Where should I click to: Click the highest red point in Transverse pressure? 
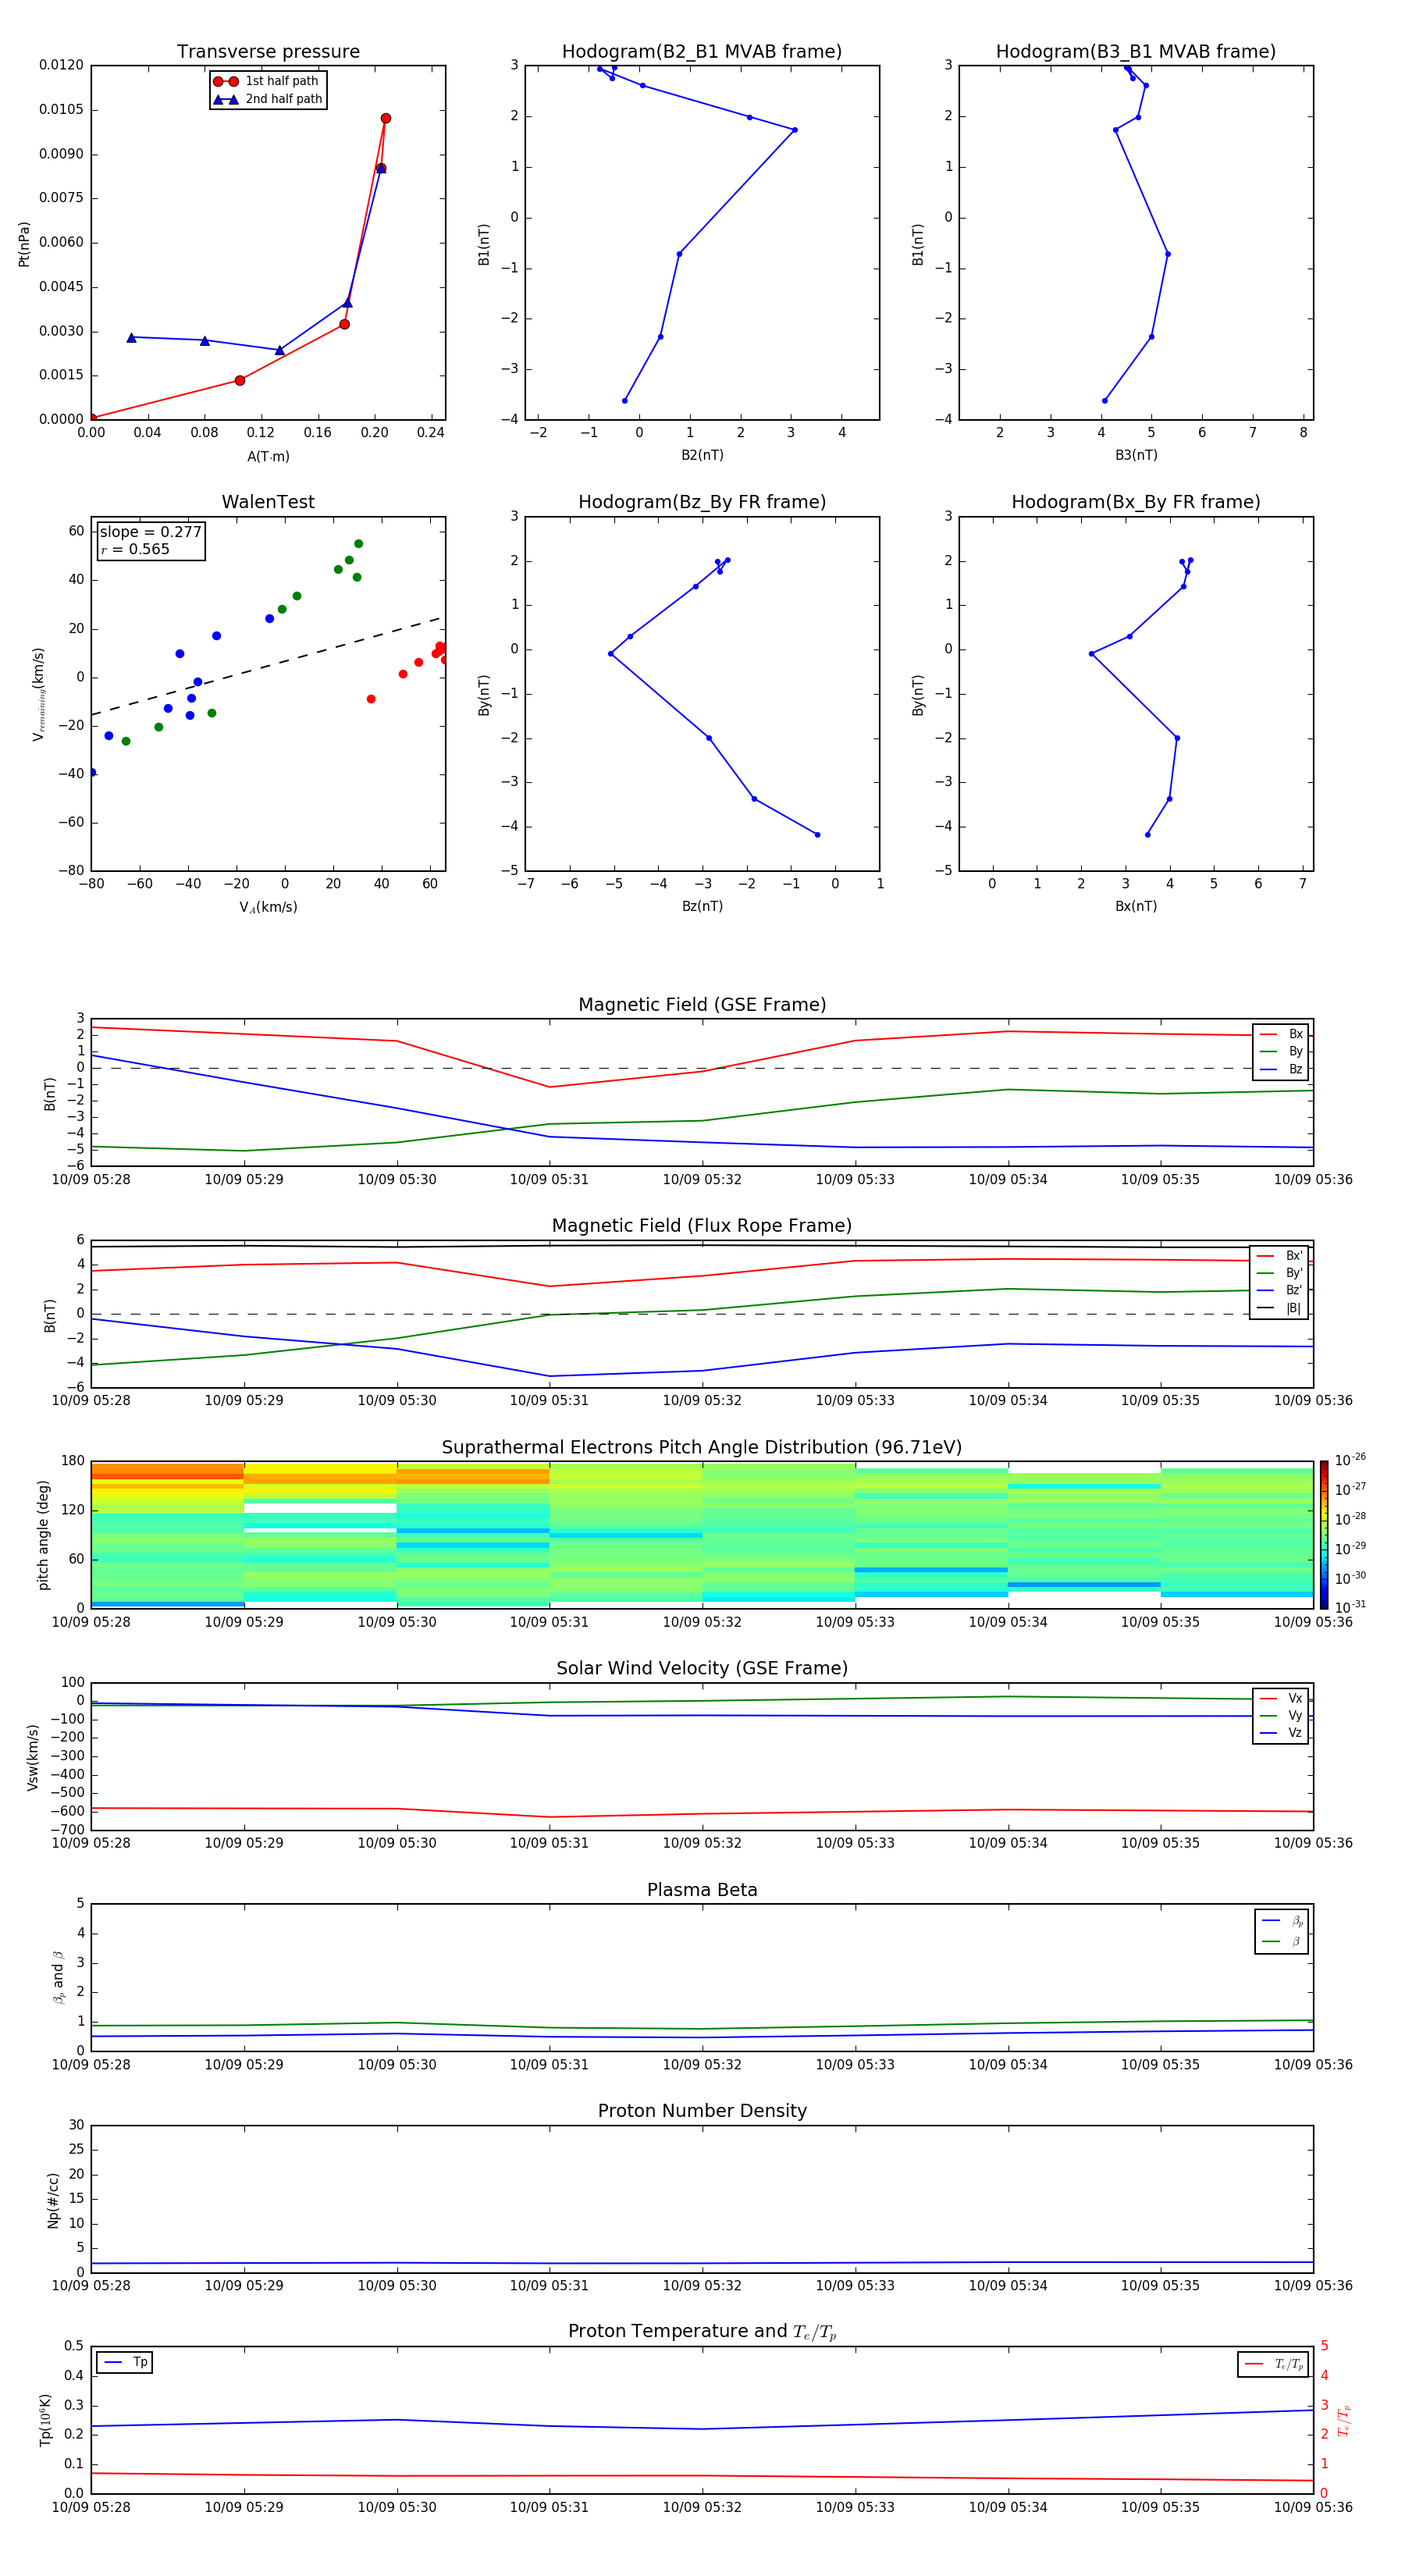386,118
